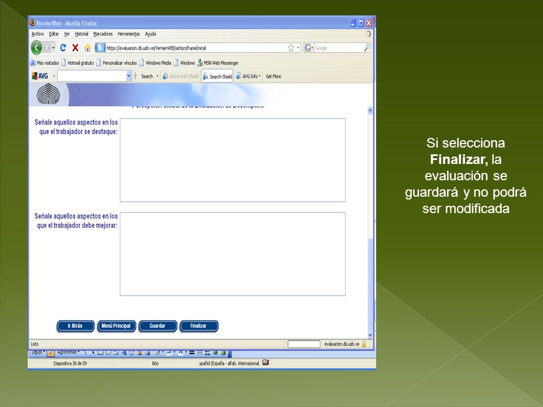This screenshot has width=543, height=407.
Task: Click in the URL address field
Action: [196, 47]
